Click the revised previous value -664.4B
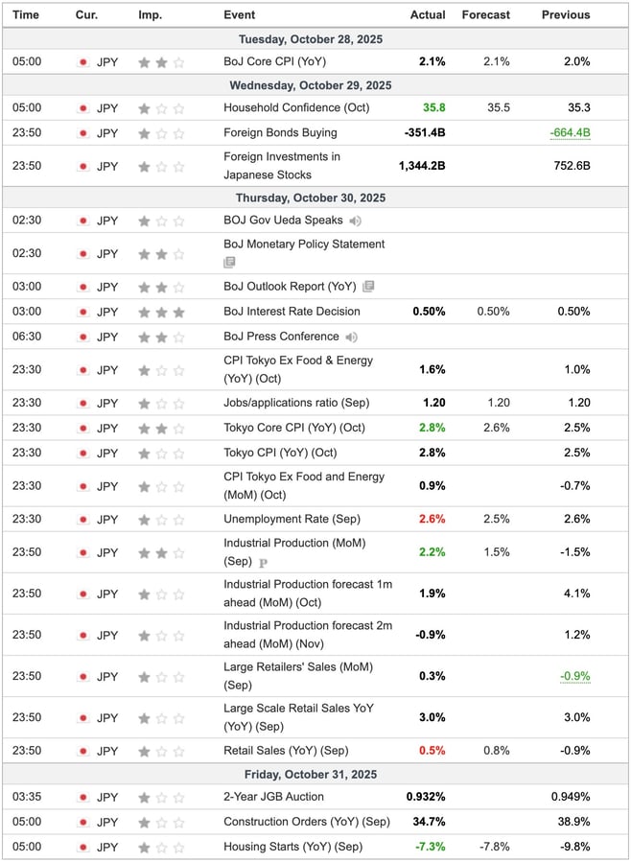Viewport: 631px width, 862px height. click(x=570, y=133)
